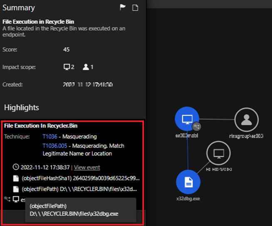Select the x32dbg.exe file node
This screenshot has width=272, height=226.
pos(188,182)
